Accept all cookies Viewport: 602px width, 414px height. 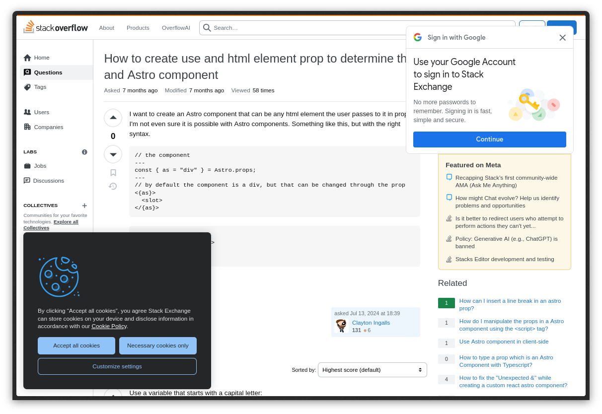76,345
